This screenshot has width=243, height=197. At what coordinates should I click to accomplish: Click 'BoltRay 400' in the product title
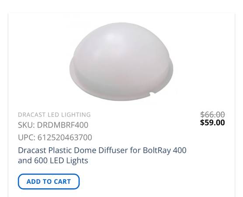pyautogui.click(x=165, y=151)
